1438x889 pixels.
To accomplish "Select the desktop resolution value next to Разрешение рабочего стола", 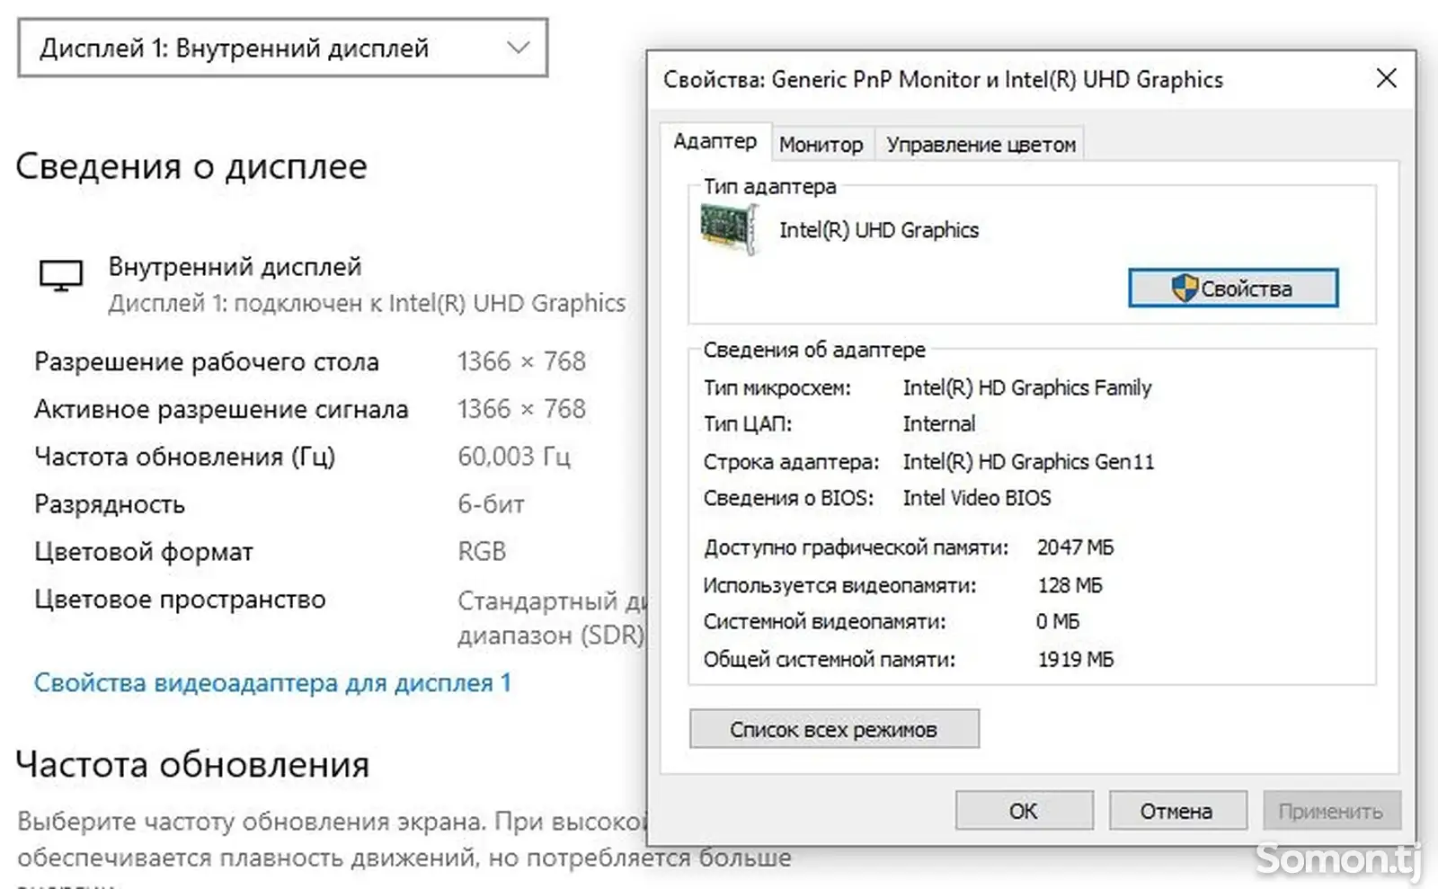I will tap(521, 361).
